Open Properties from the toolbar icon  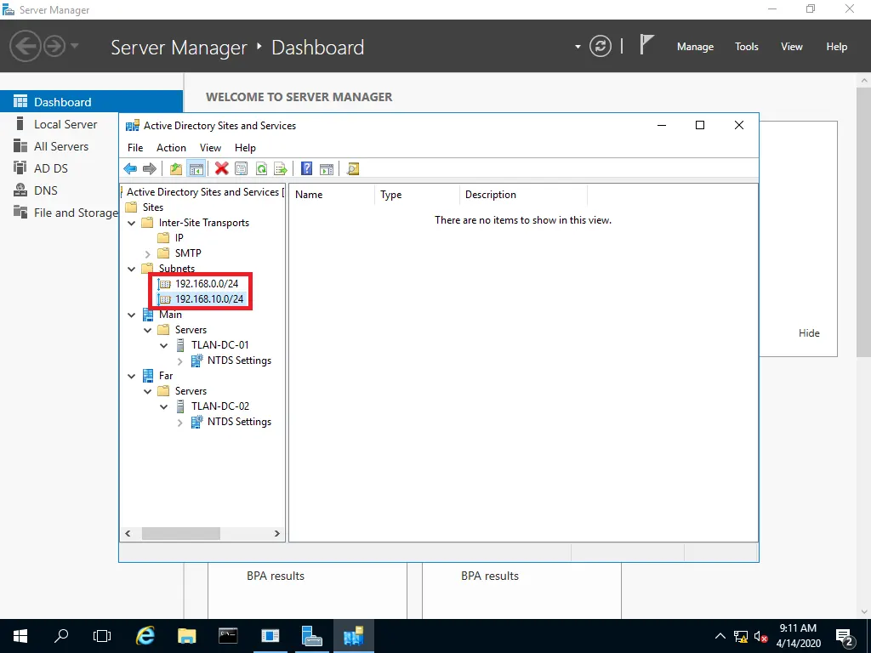(241, 169)
